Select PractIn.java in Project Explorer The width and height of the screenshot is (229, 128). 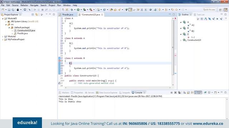tap(23, 33)
